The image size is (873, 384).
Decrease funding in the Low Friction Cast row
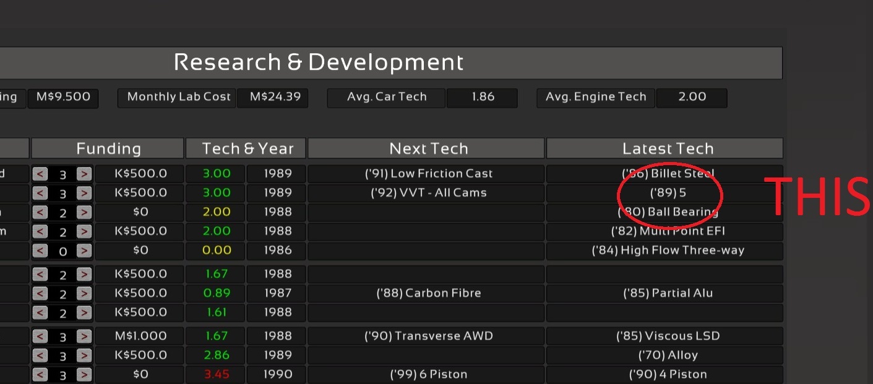40,174
